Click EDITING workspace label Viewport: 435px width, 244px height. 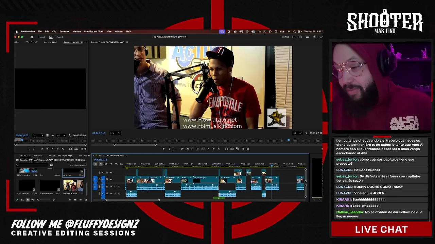click(286, 37)
